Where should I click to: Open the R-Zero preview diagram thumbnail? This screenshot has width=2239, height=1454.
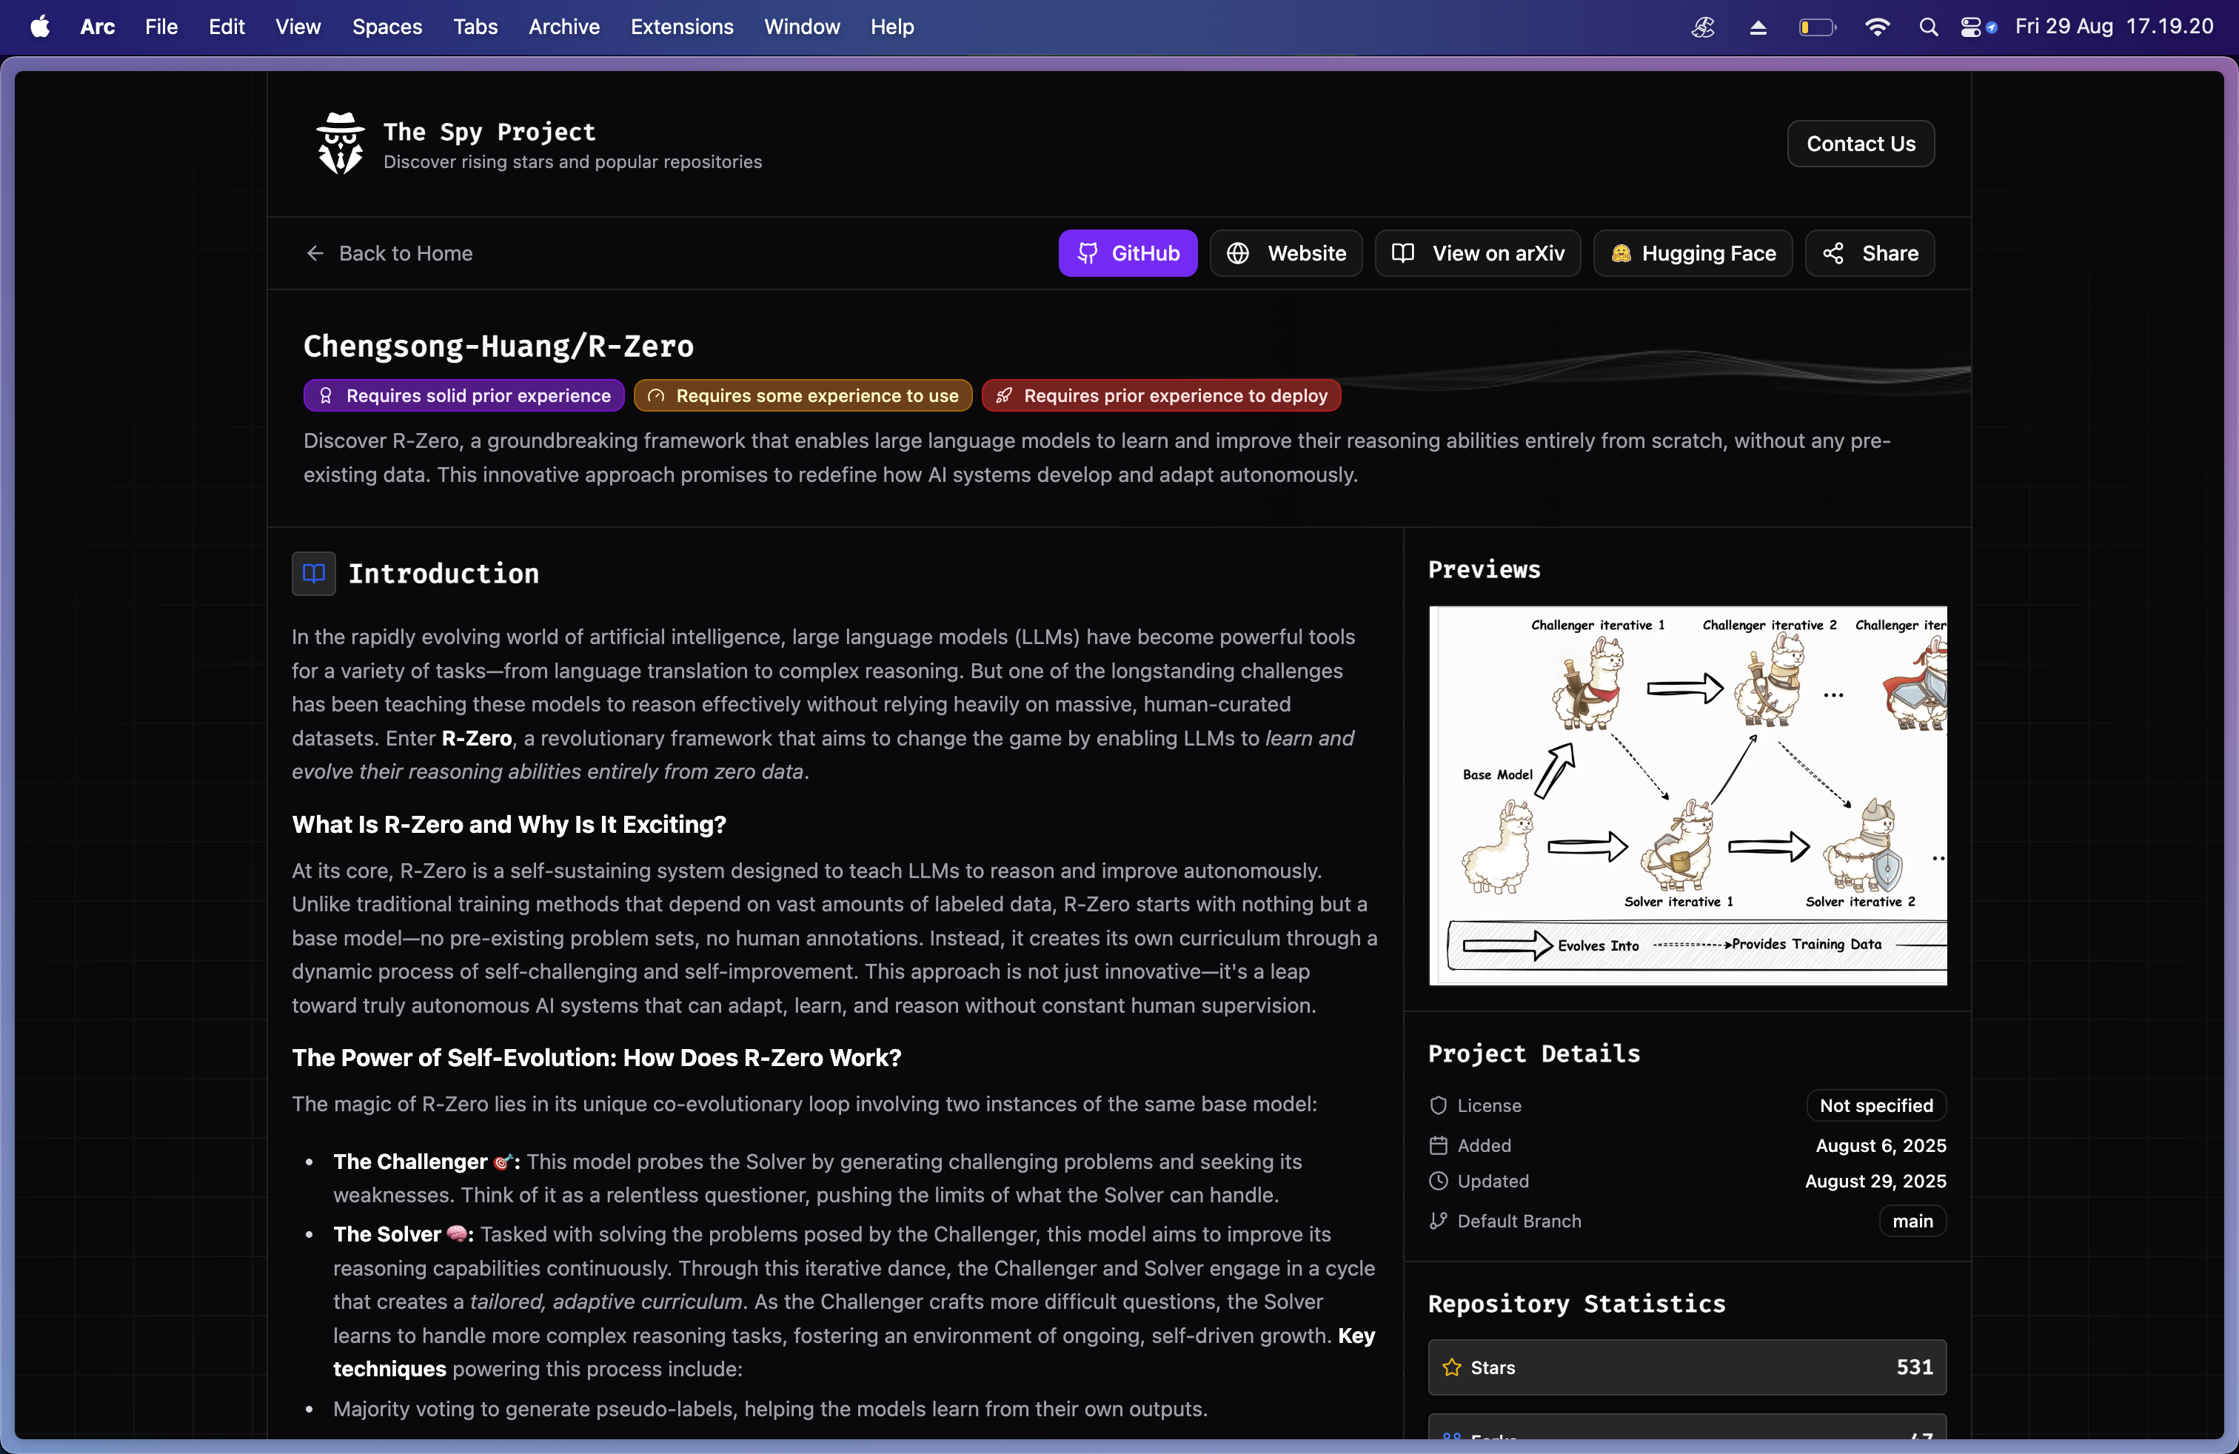point(1687,796)
